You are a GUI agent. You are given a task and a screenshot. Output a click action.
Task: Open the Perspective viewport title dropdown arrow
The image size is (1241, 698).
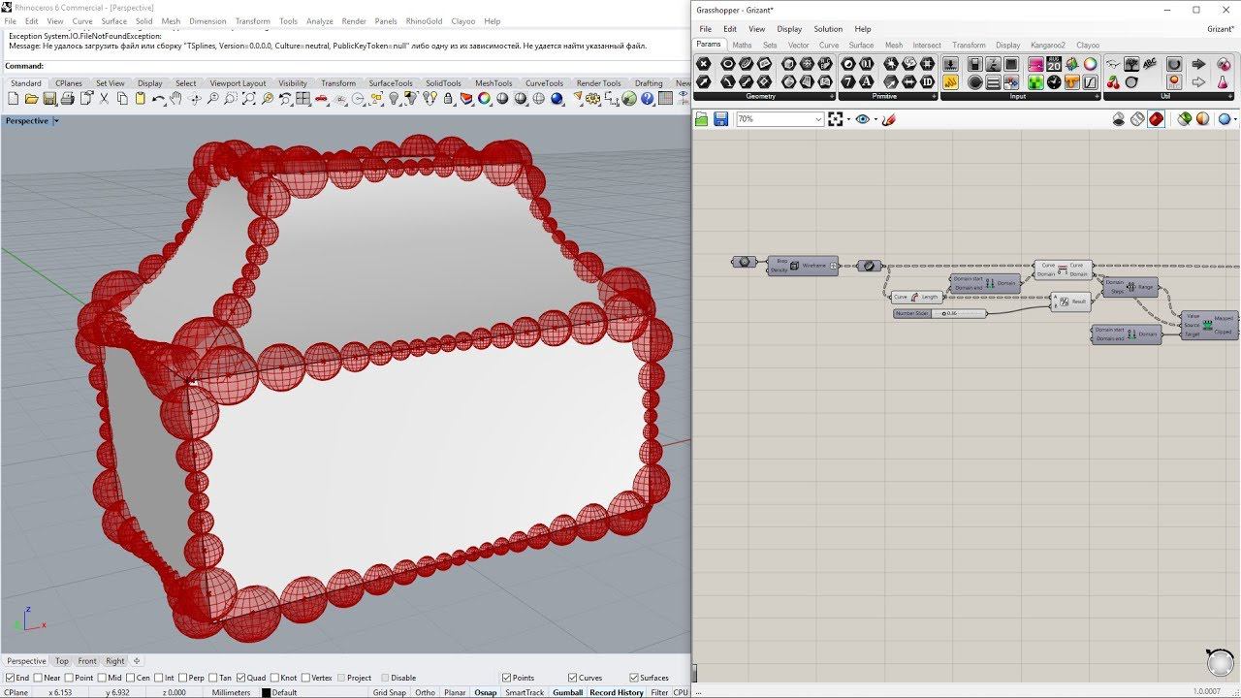click(56, 121)
